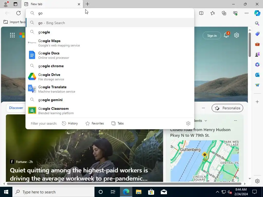Select the Google Maps suggestion

110,43
